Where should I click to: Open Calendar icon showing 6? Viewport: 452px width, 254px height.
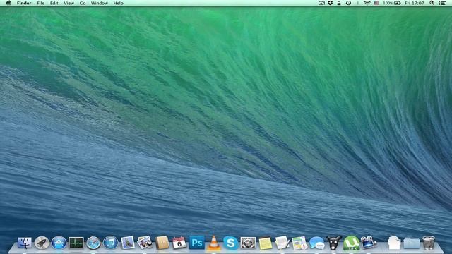(x=179, y=243)
